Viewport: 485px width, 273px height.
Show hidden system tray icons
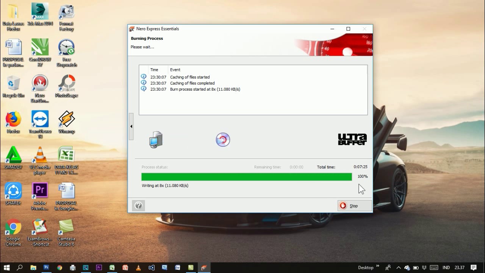click(398, 267)
